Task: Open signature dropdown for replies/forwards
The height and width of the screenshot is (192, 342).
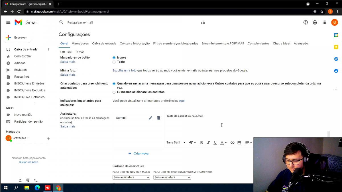Action: (x=172, y=177)
